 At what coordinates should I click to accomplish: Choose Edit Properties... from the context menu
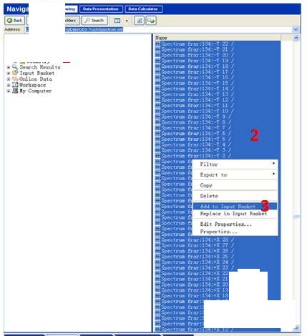click(x=235, y=224)
